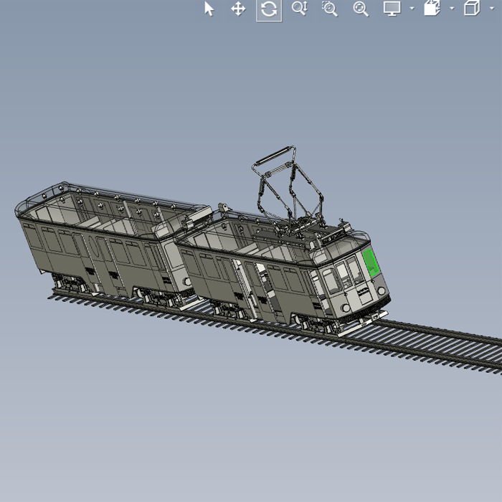Viewport: 502px width, 502px height.
Task: Expand dropdown arrow beside view orientation icon
Action: 452,9
